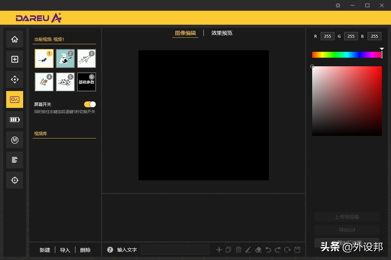
Task: Select the 图像编辑 tab
Action: [x=185, y=33]
